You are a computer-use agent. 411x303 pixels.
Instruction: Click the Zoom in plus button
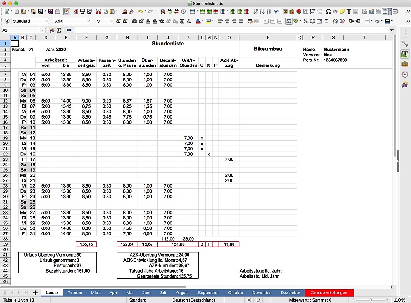click(388, 300)
